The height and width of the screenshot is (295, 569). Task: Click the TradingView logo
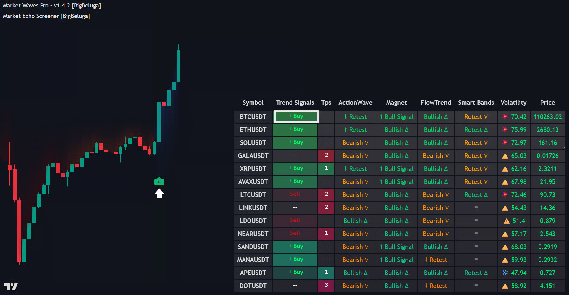coord(11,286)
